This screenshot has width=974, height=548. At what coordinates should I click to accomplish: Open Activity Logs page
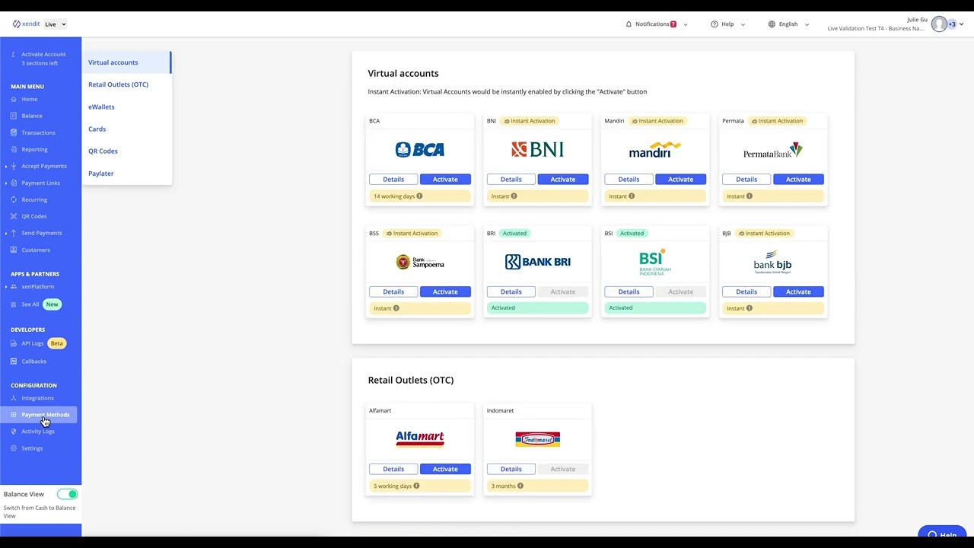coord(37,432)
